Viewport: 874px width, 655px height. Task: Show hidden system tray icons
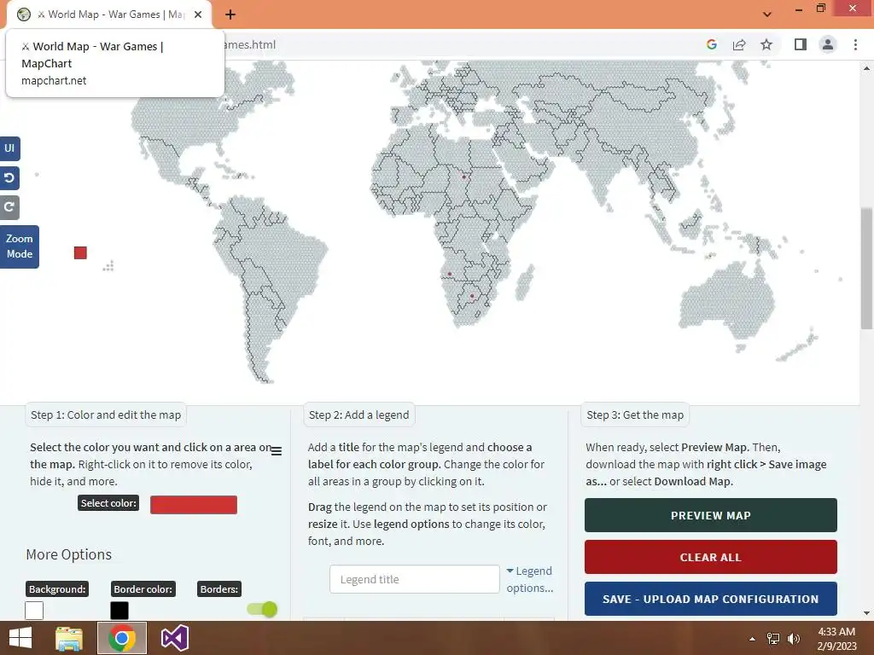tap(752, 639)
